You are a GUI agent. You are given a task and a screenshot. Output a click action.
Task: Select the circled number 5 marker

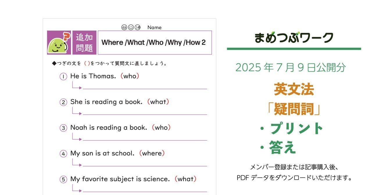(63, 180)
